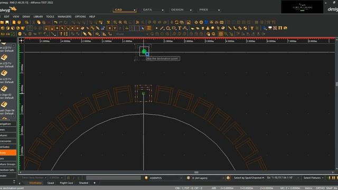Expand the DATA tab dropdown arrow
Image resolution: width=338 pixels, height=190 pixels.
coord(163,10)
